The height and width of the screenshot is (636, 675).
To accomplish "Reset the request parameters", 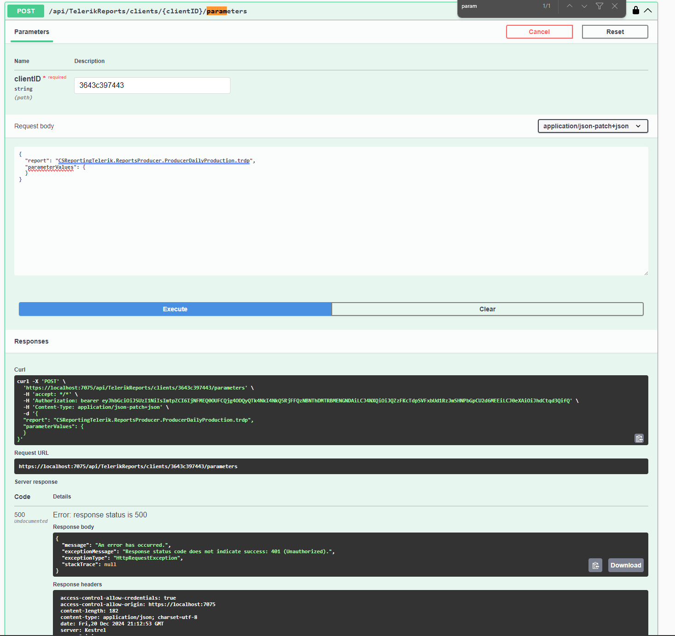I will pyautogui.click(x=615, y=32).
